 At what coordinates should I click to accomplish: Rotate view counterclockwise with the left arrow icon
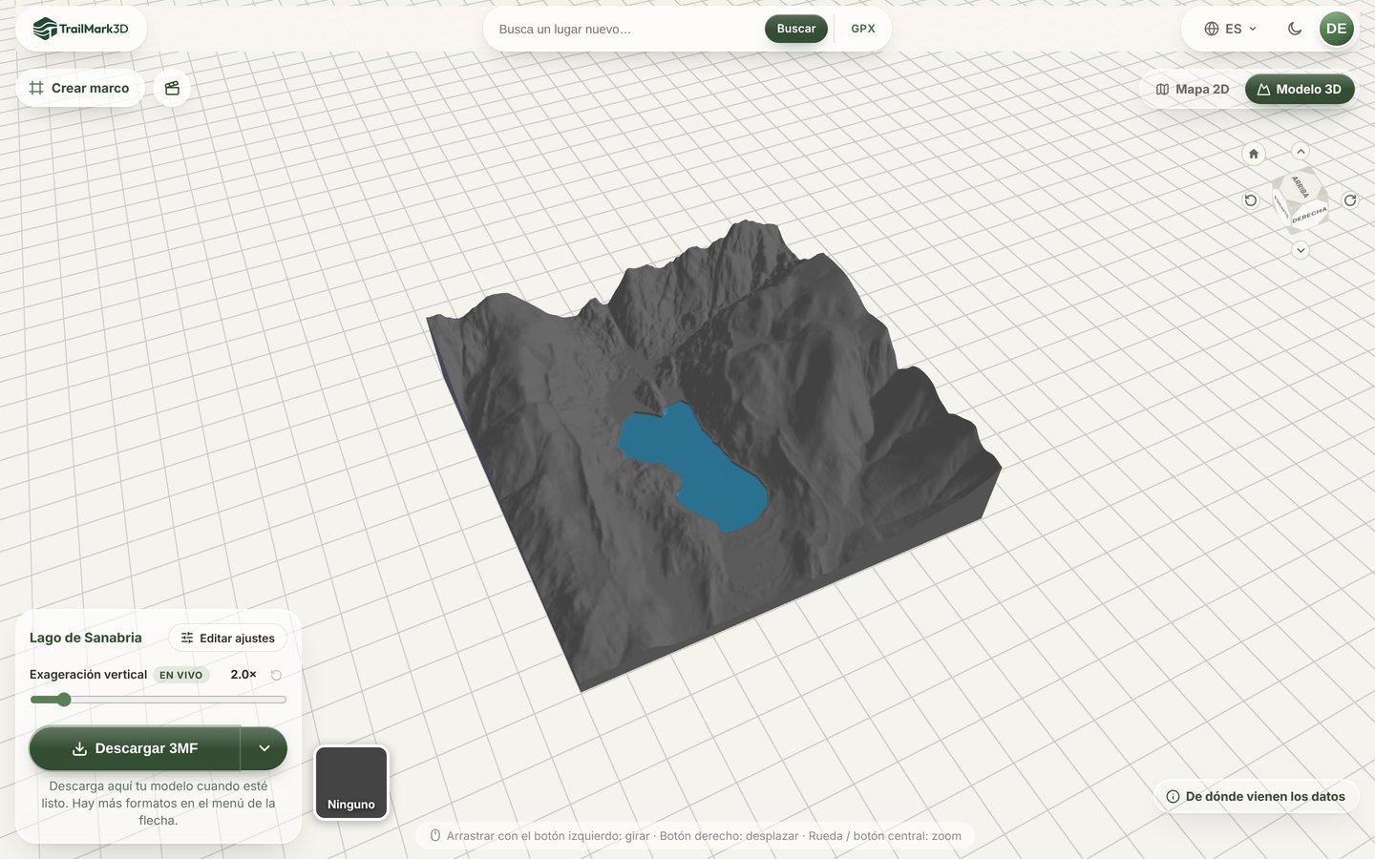(1250, 200)
